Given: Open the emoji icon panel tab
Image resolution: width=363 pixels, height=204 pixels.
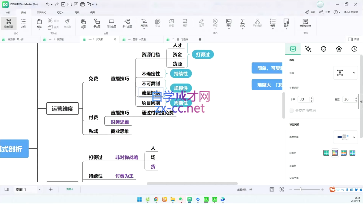Looking at the screenshot, I should click(x=323, y=49).
